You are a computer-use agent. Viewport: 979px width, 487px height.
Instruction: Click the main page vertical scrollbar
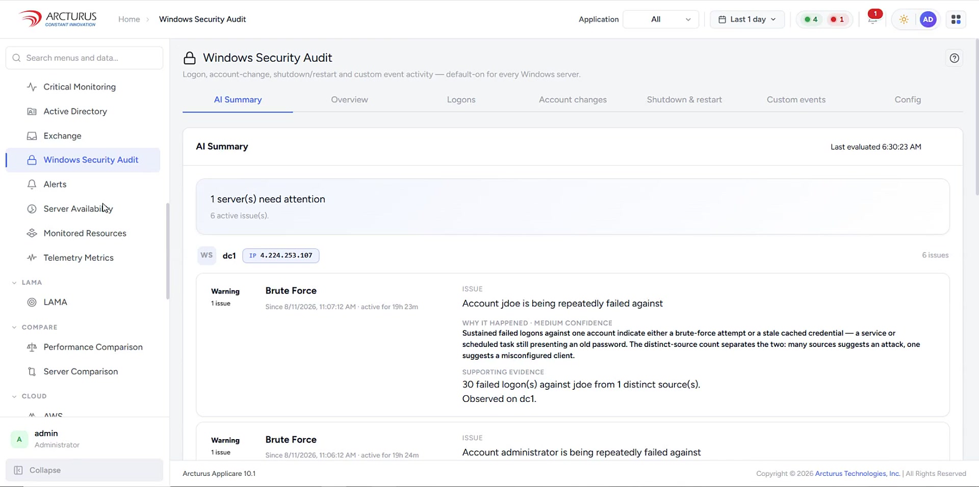pyautogui.click(x=977, y=117)
